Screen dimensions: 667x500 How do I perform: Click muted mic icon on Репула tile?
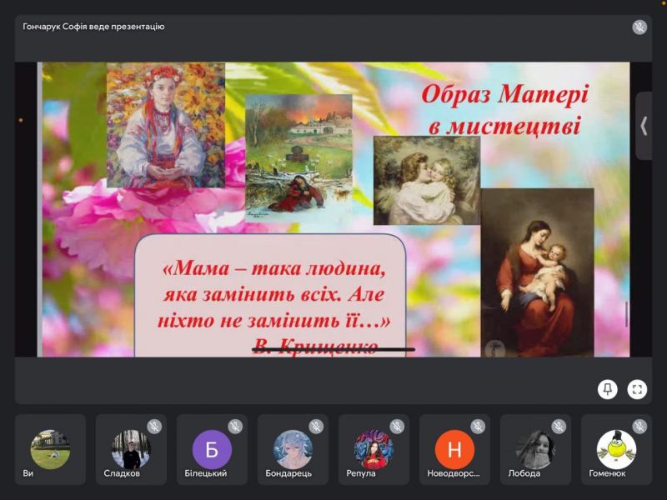398,426
